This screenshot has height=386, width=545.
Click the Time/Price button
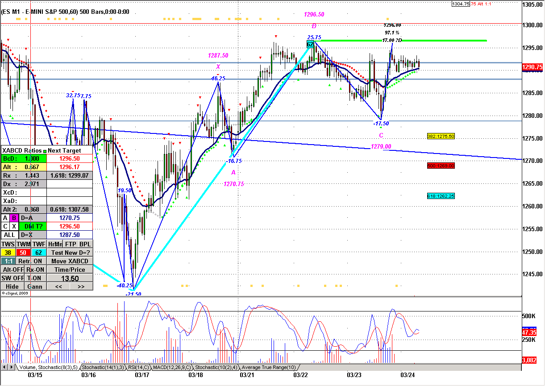70,270
